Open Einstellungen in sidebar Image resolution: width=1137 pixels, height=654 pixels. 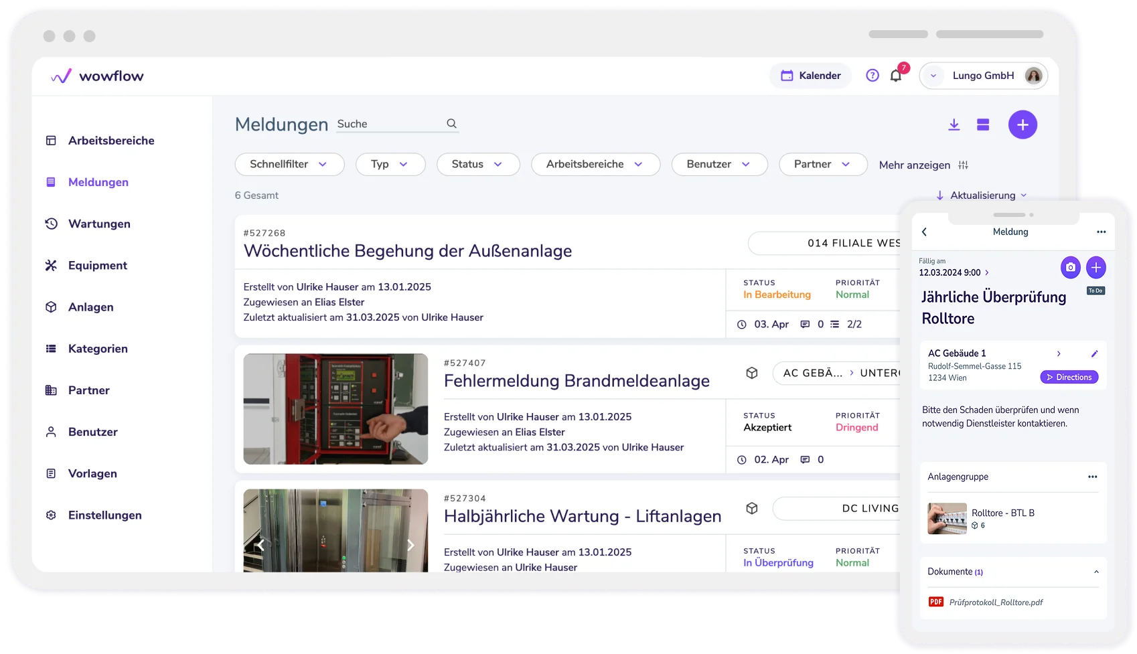point(94,515)
